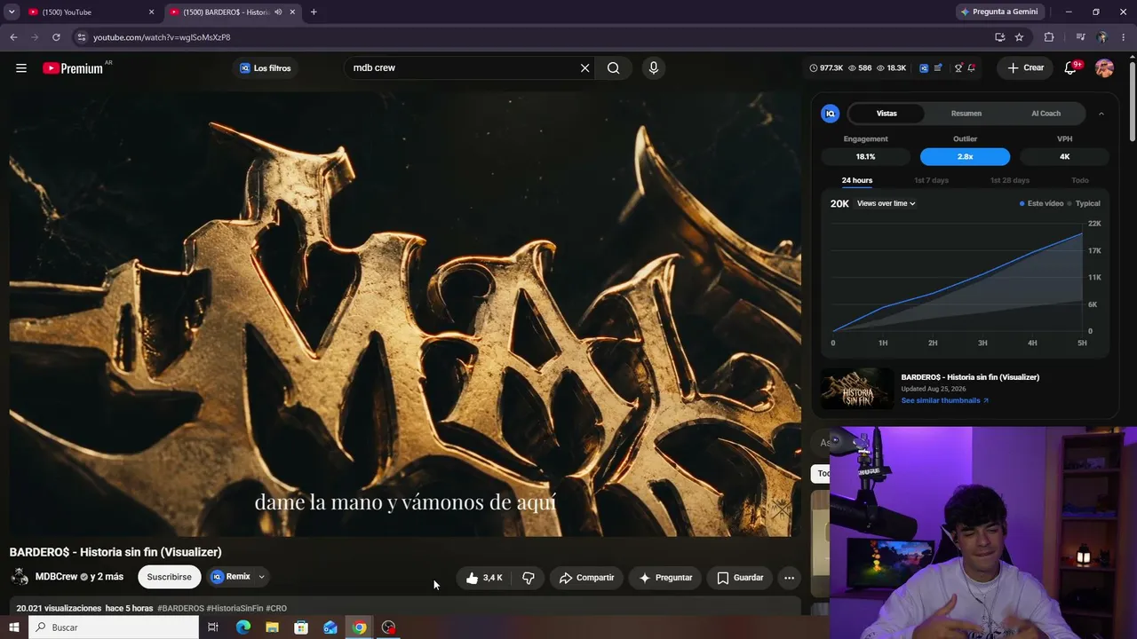Open YouTube notifications bell with 9+ badge
Screen dimensions: 1137x639
tap(1071, 68)
